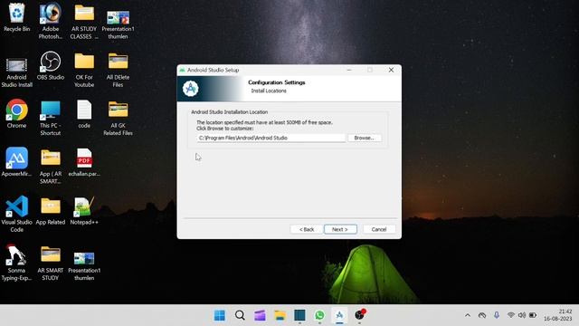
Task: Click the installation path input field
Action: (271, 138)
